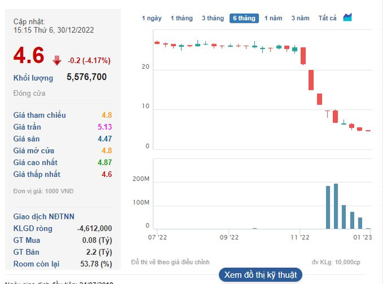Click the "11 '22" x-axis date label
This screenshot has width=383, height=284.
tap(300, 237)
